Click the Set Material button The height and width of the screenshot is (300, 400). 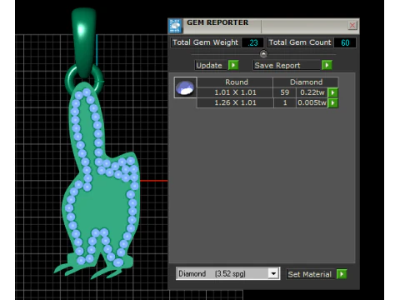310,274
